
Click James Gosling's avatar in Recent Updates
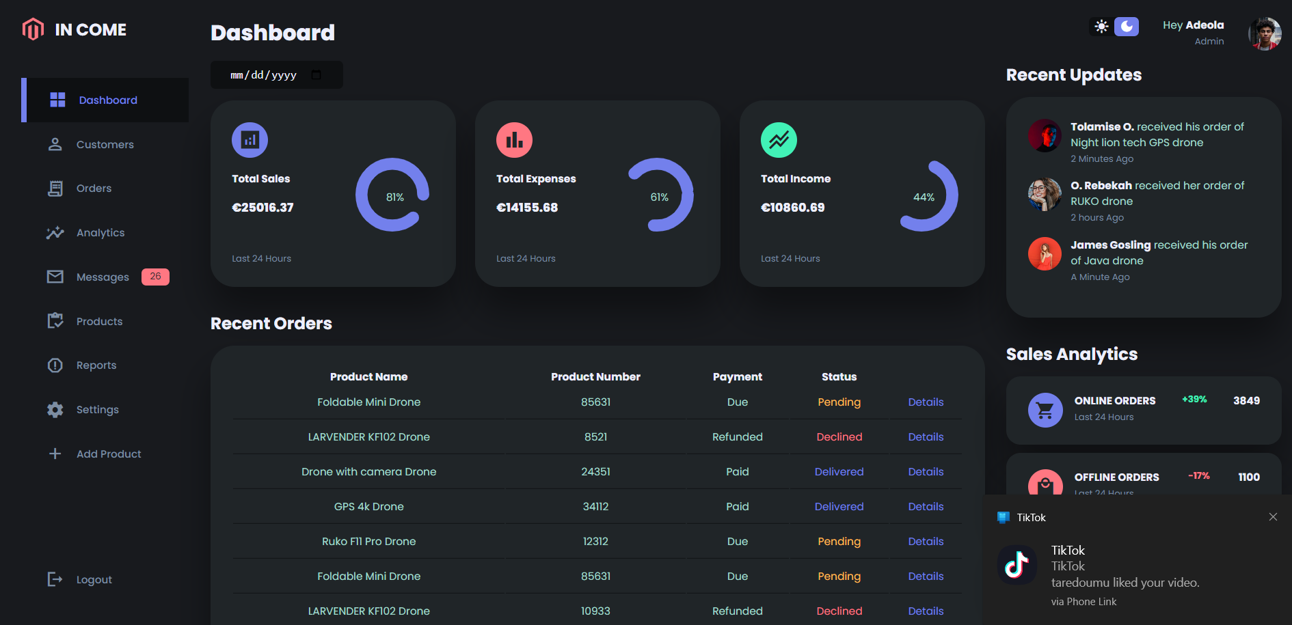(x=1045, y=254)
